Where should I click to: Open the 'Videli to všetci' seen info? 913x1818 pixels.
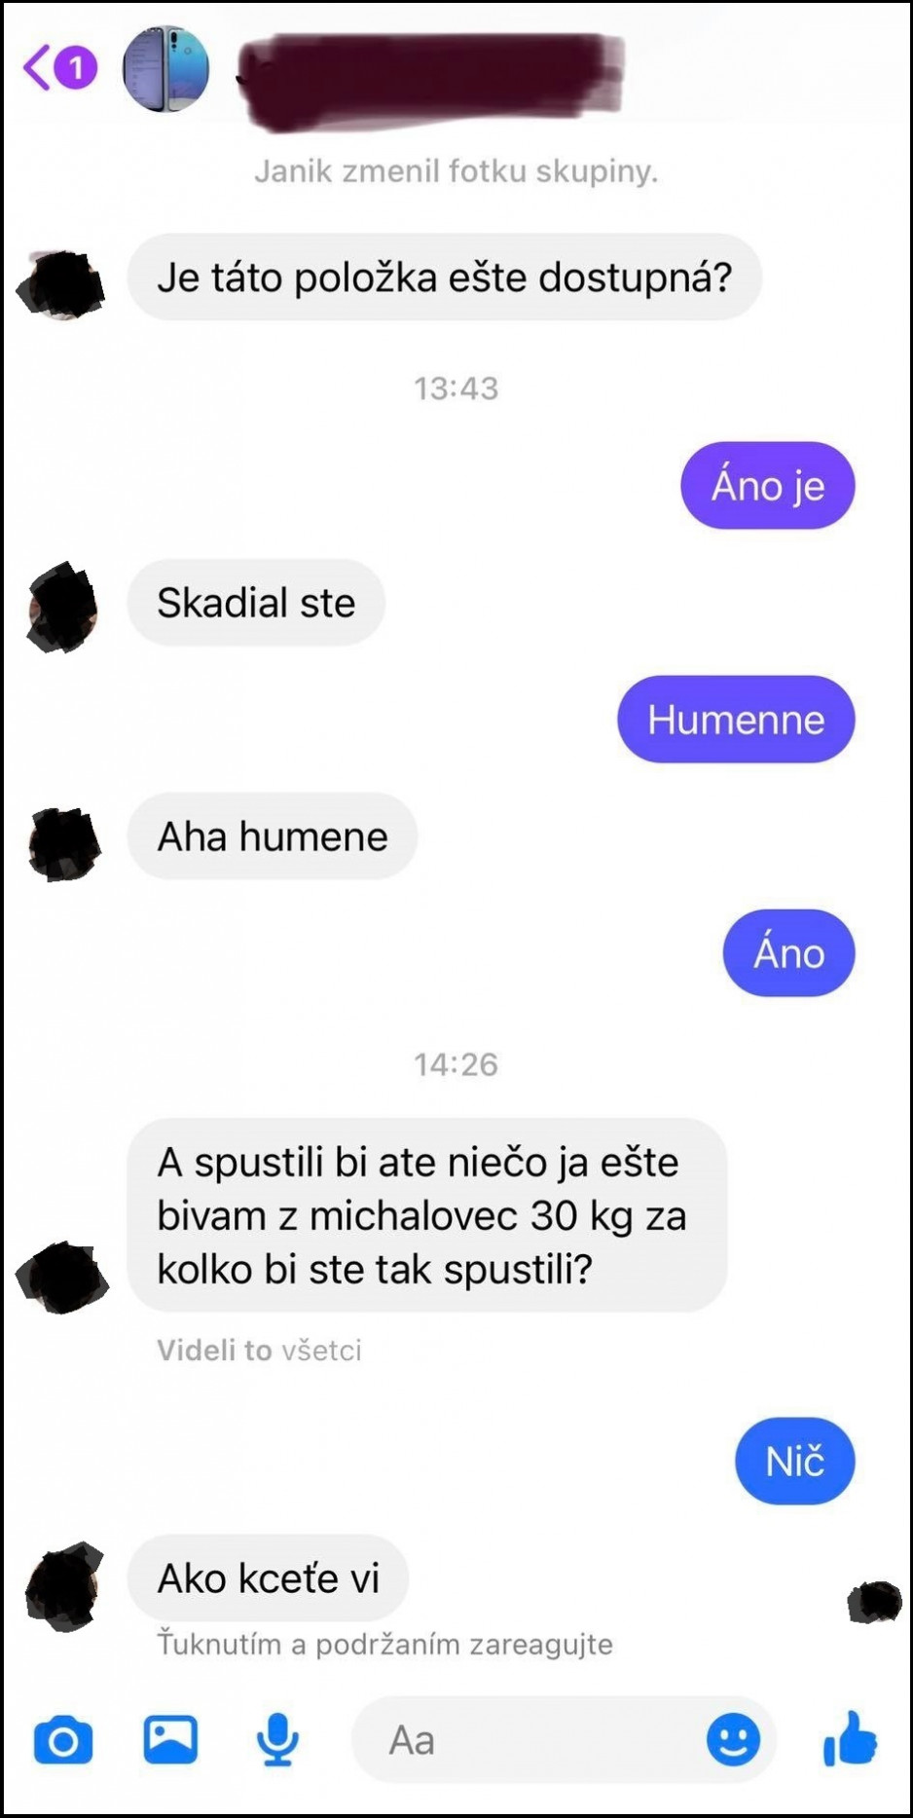tap(259, 1351)
